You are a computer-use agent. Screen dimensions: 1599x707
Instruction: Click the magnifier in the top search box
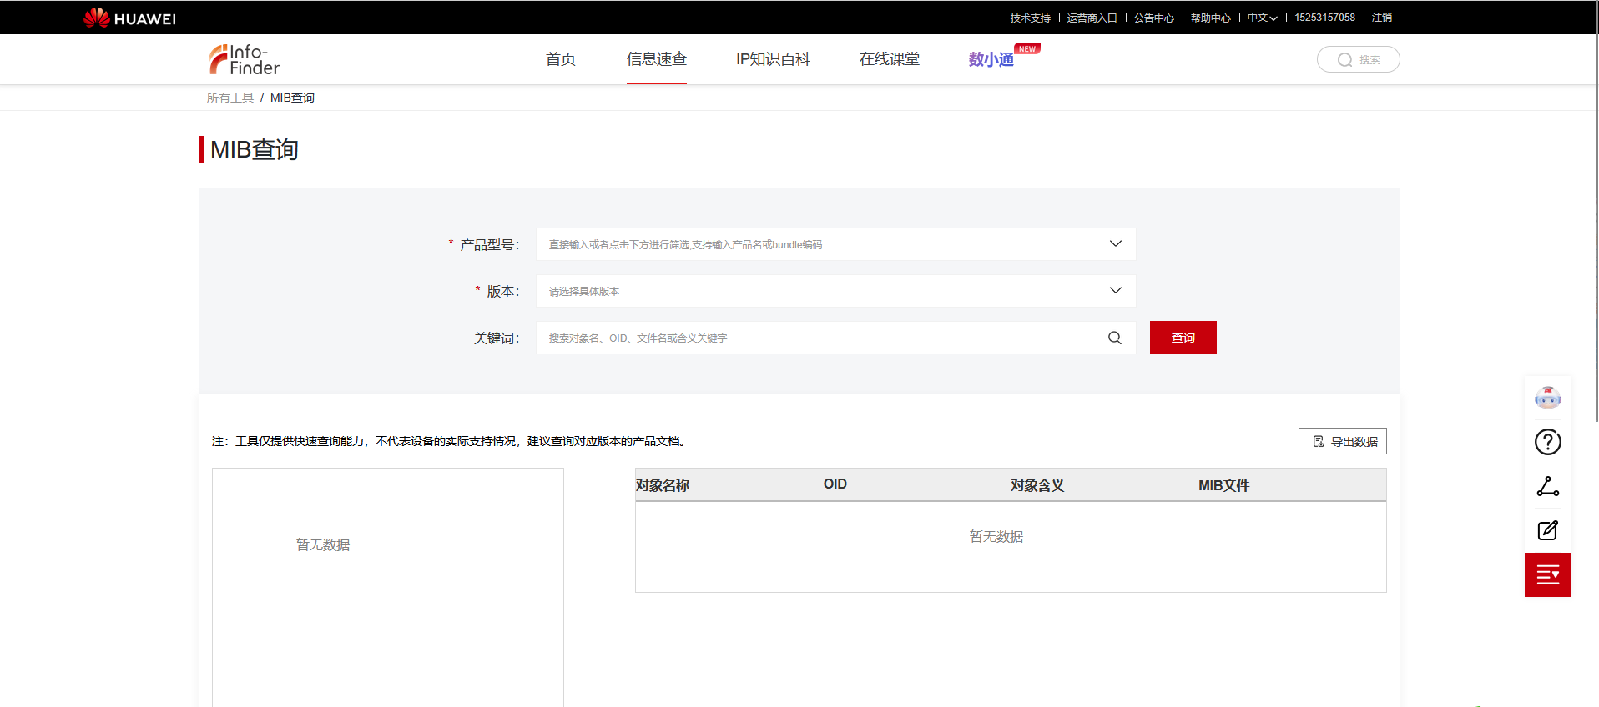(x=1344, y=59)
